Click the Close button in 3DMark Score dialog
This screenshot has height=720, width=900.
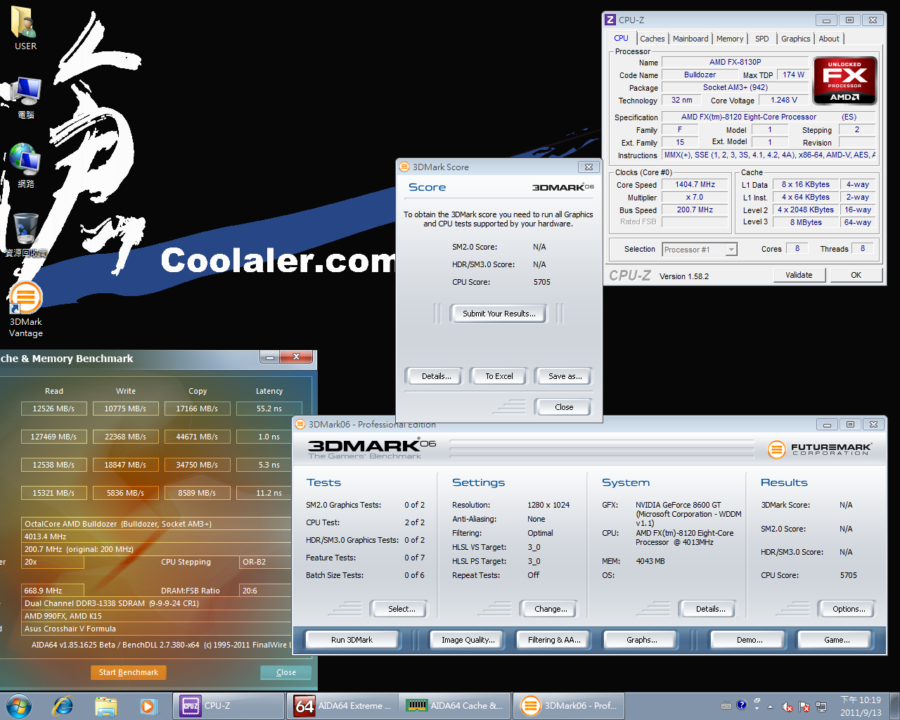pos(564,407)
